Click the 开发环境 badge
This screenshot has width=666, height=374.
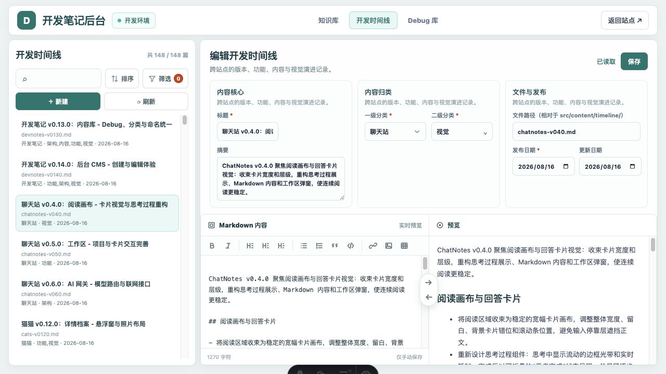[134, 21]
